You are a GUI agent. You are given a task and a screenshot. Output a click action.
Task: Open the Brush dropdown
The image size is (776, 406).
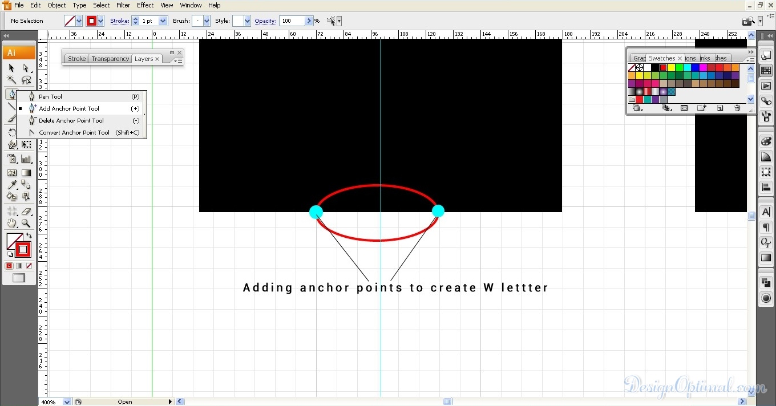[207, 21]
